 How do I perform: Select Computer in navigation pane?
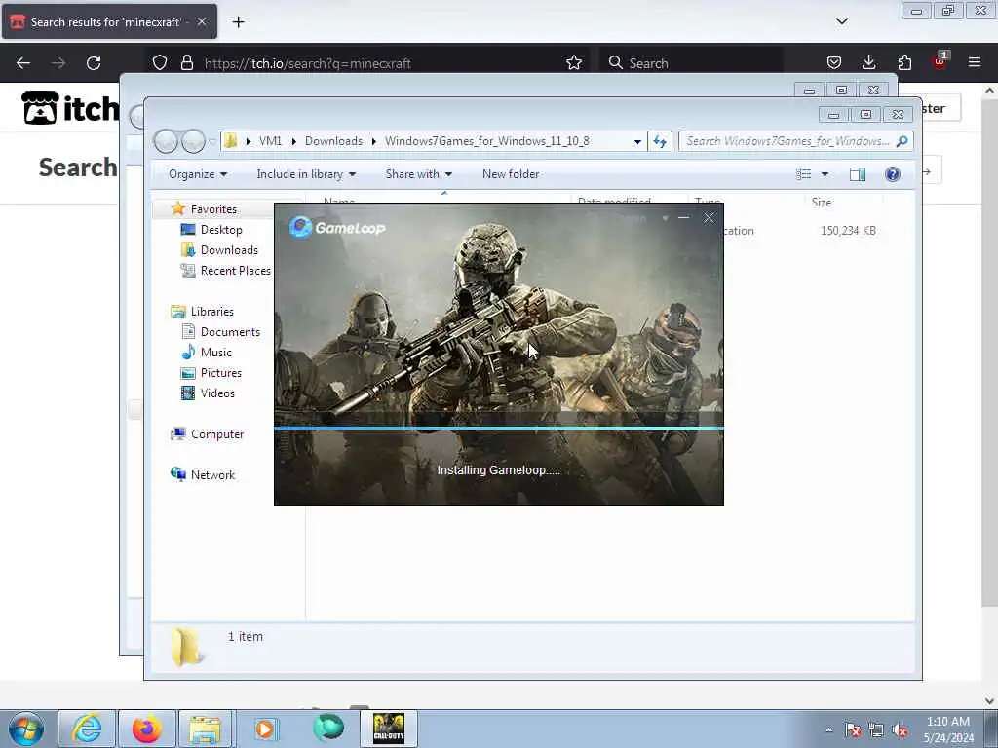click(217, 434)
